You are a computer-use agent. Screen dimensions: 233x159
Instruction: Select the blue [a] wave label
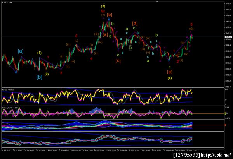click(x=21, y=51)
